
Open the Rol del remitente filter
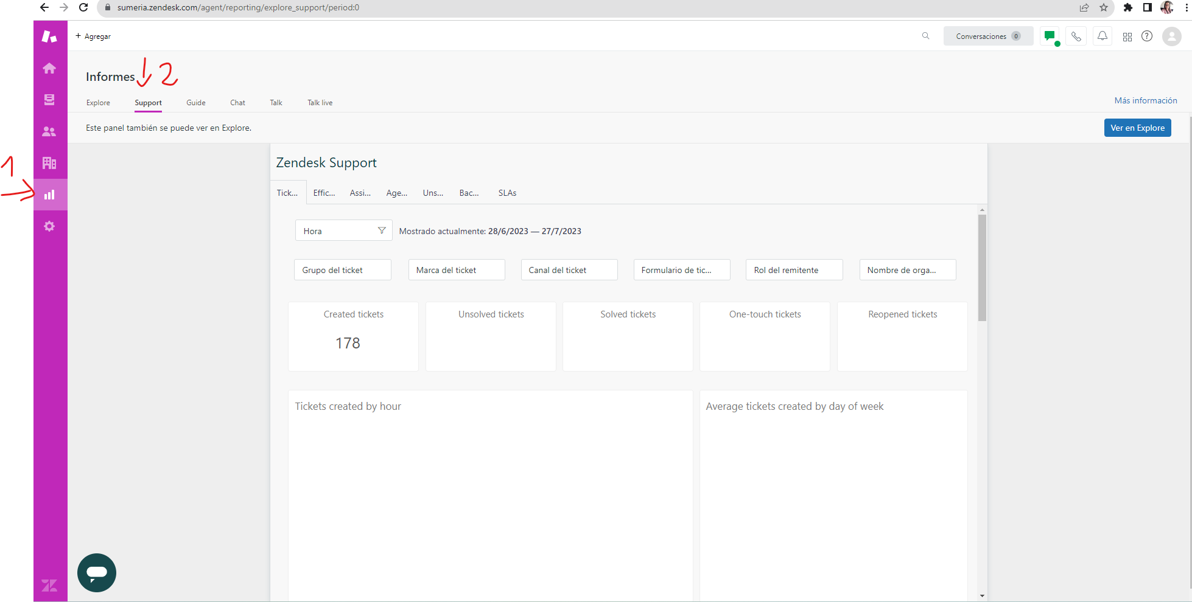pyautogui.click(x=794, y=270)
